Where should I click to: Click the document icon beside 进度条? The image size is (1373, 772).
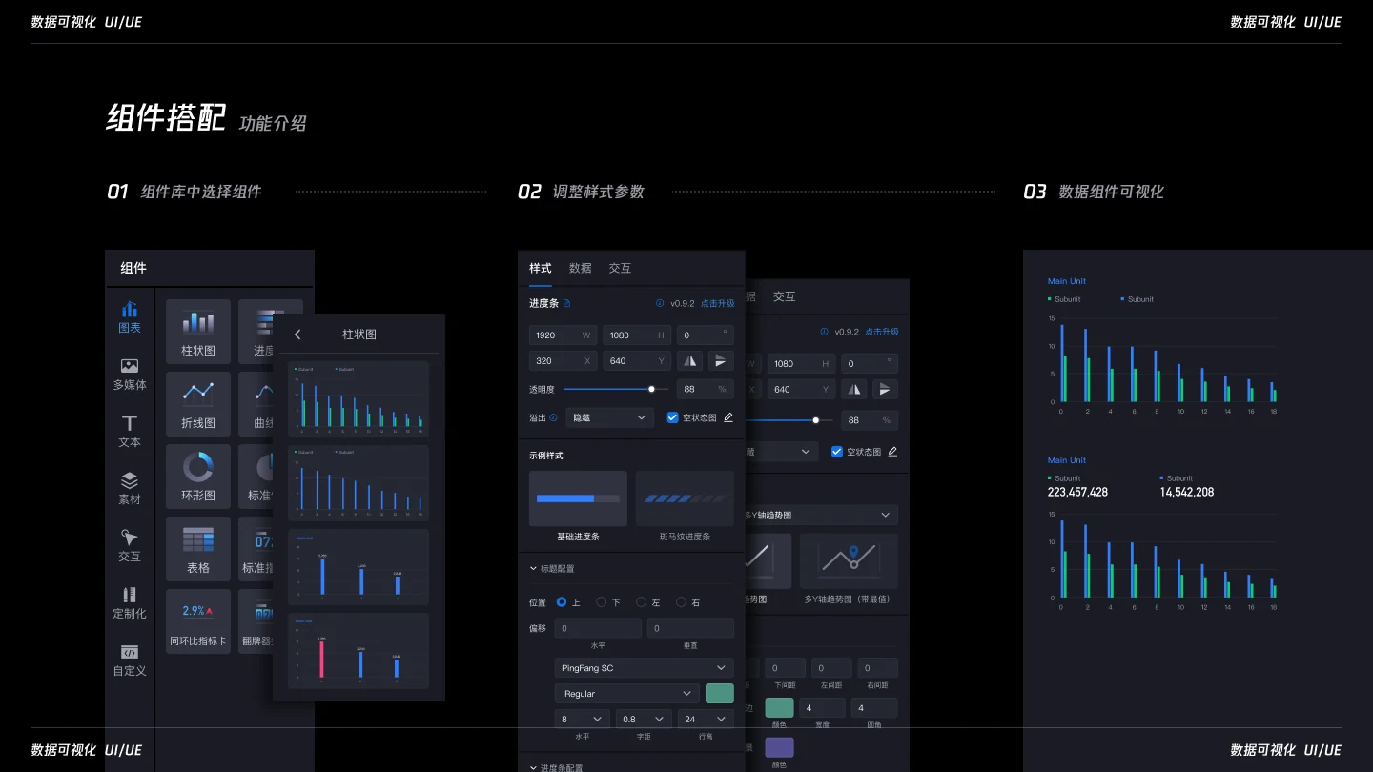[567, 303]
